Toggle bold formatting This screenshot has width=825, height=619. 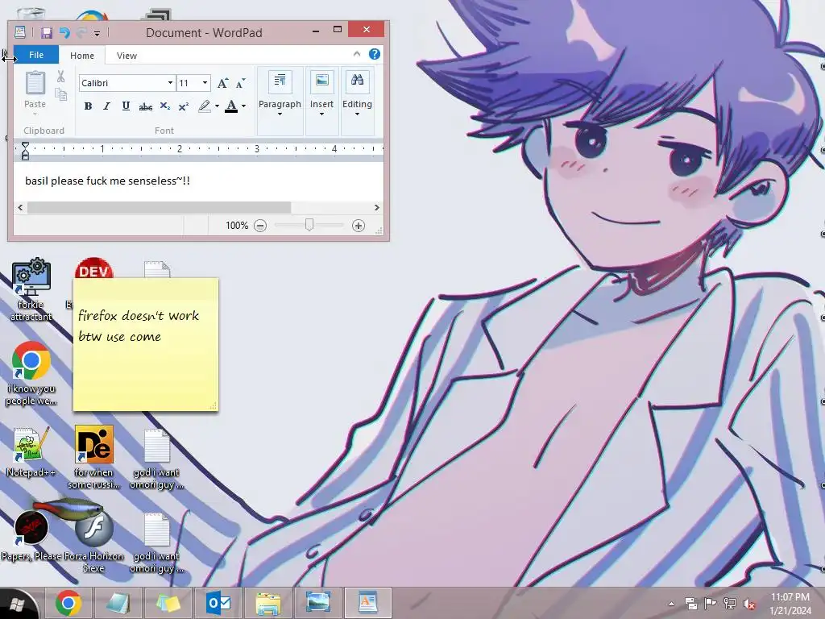pyautogui.click(x=88, y=106)
